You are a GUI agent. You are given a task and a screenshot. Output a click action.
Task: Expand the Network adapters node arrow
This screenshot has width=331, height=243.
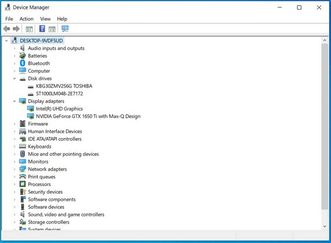14,169
